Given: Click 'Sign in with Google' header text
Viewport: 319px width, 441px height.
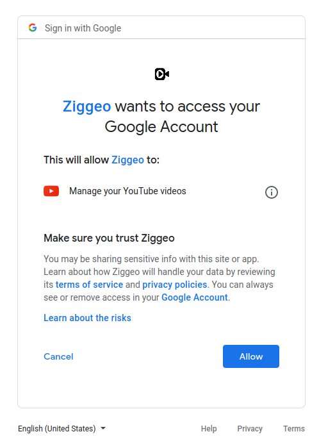Looking at the screenshot, I should [x=83, y=28].
